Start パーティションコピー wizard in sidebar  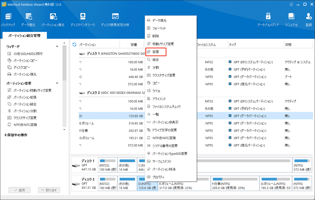[x=23, y=61]
